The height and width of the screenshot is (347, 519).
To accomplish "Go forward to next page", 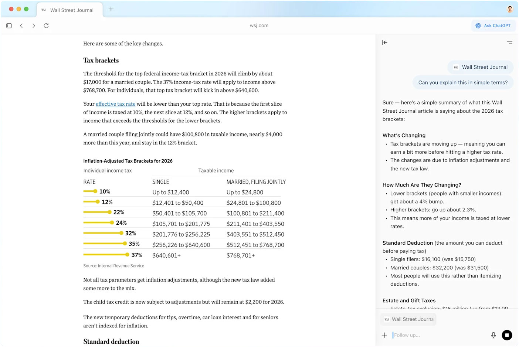I will click(x=34, y=25).
